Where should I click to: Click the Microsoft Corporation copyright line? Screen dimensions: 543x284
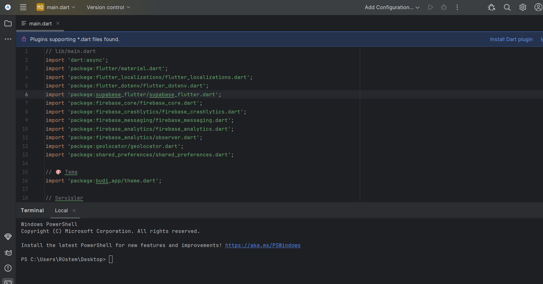(x=110, y=231)
